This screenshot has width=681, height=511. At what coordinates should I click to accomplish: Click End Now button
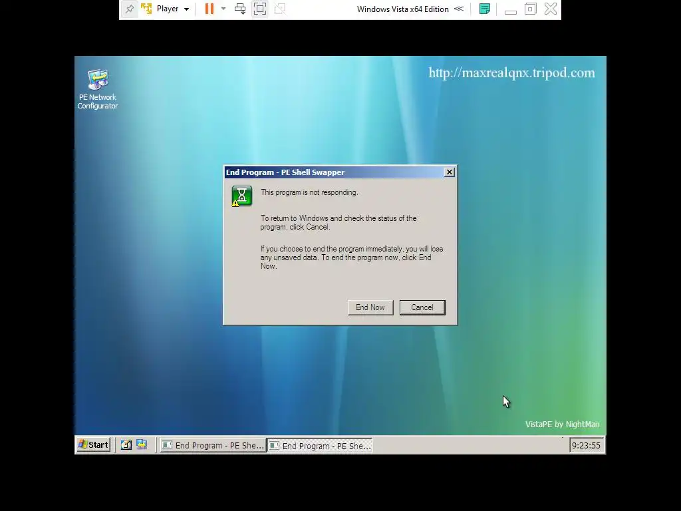point(370,307)
